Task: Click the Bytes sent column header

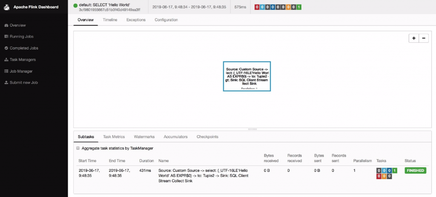Action: tap(319, 158)
